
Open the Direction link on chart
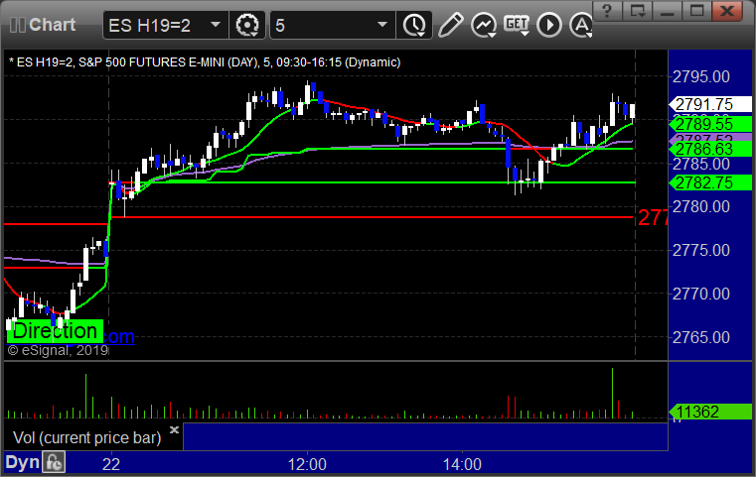[x=55, y=331]
